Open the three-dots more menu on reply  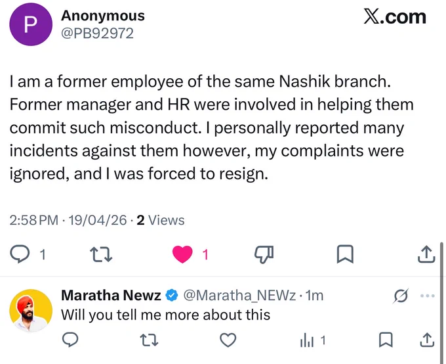coord(428,296)
